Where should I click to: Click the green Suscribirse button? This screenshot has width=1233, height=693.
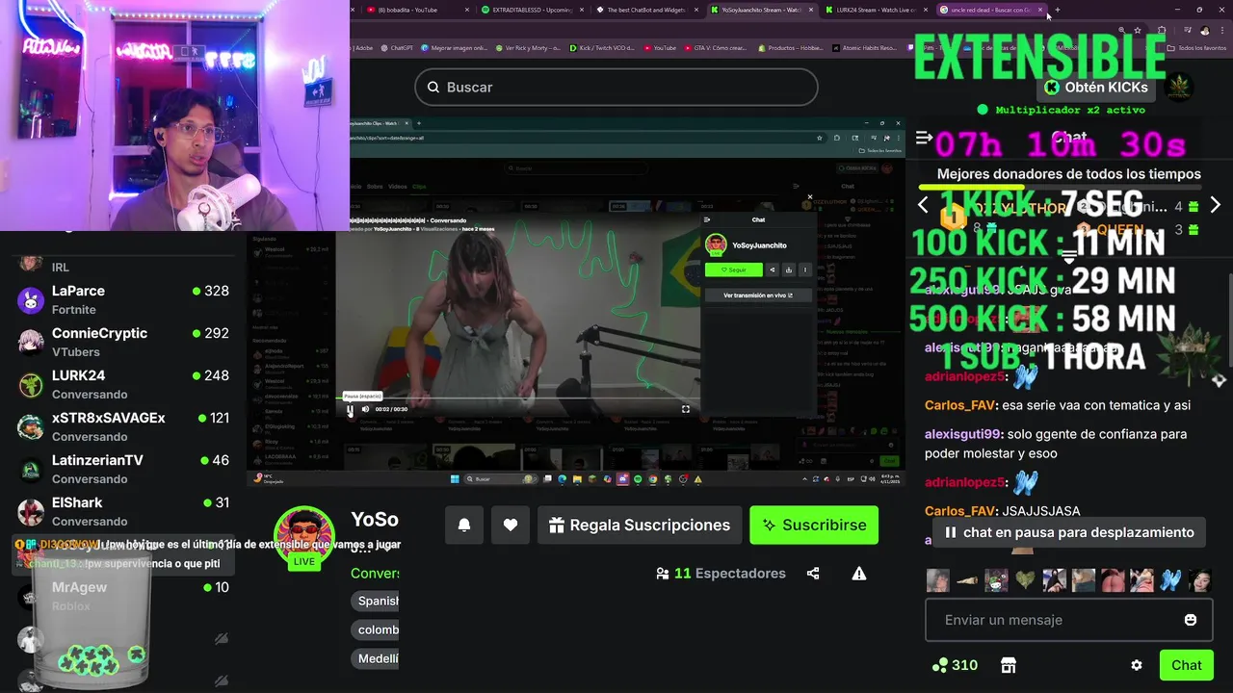(x=814, y=525)
